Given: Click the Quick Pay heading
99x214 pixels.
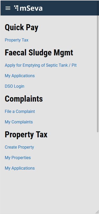Looking at the screenshot, I should tap(22, 27).
